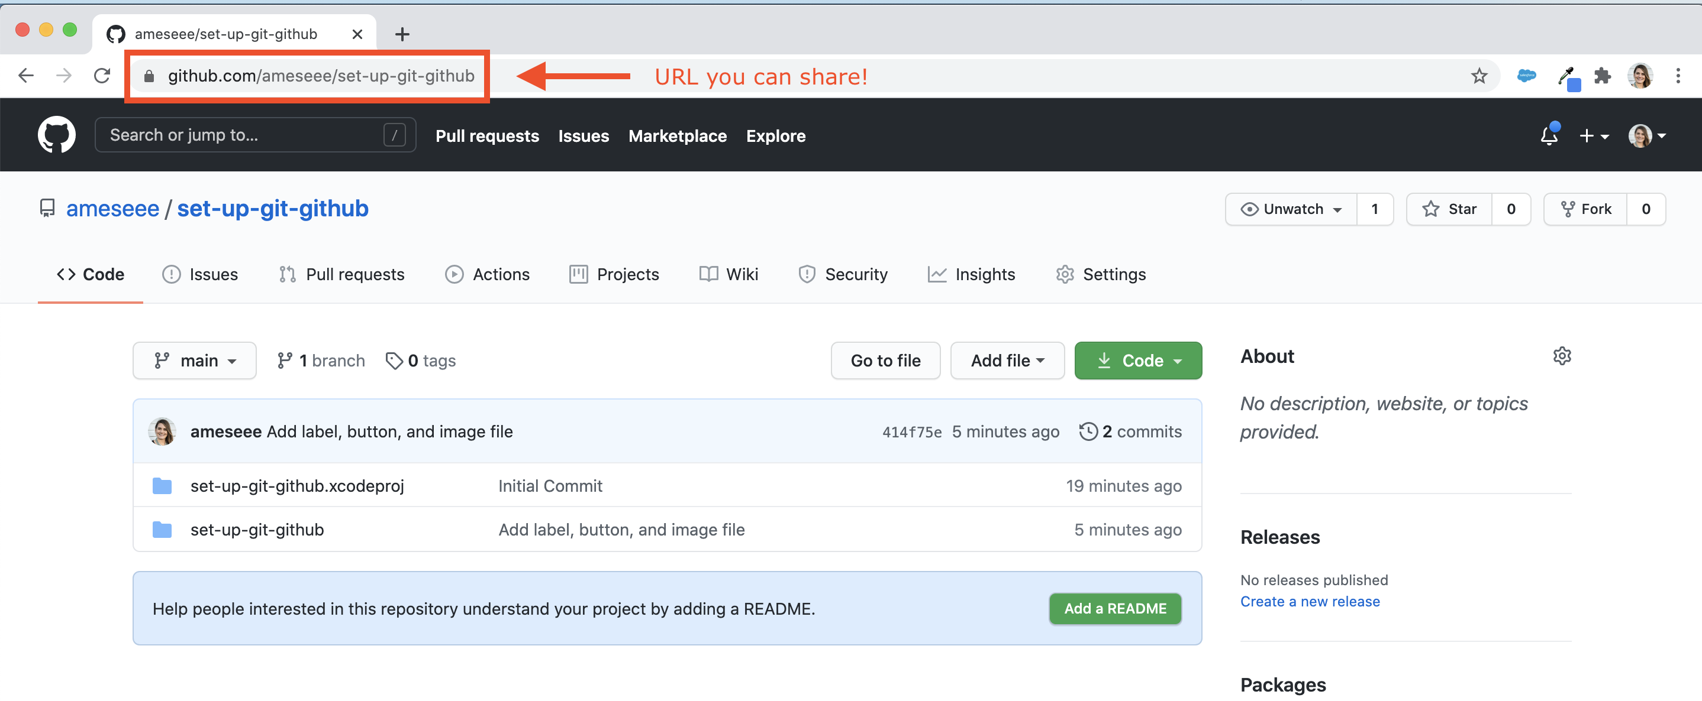The height and width of the screenshot is (701, 1702).
Task: Open the set-up-git-github folder
Action: pos(257,530)
